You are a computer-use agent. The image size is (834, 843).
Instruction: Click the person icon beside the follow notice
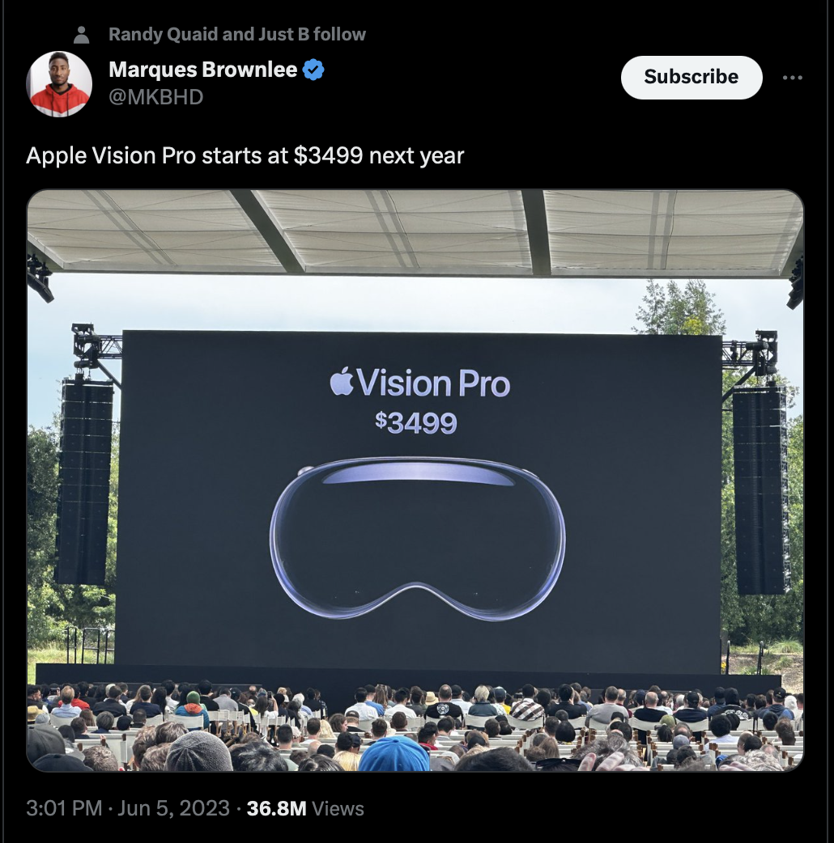point(81,35)
